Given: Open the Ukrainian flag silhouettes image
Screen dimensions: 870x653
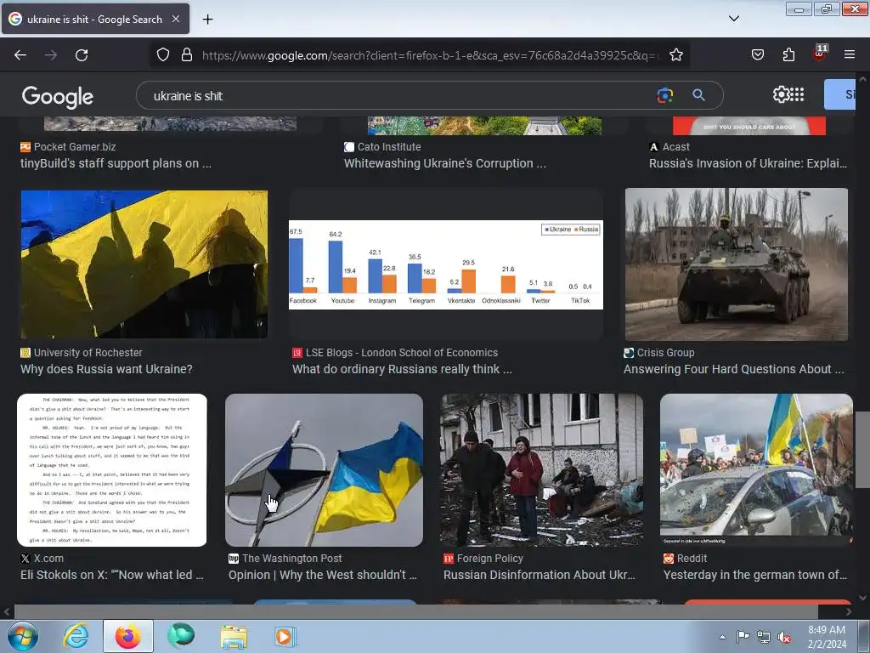Looking at the screenshot, I should 144,264.
